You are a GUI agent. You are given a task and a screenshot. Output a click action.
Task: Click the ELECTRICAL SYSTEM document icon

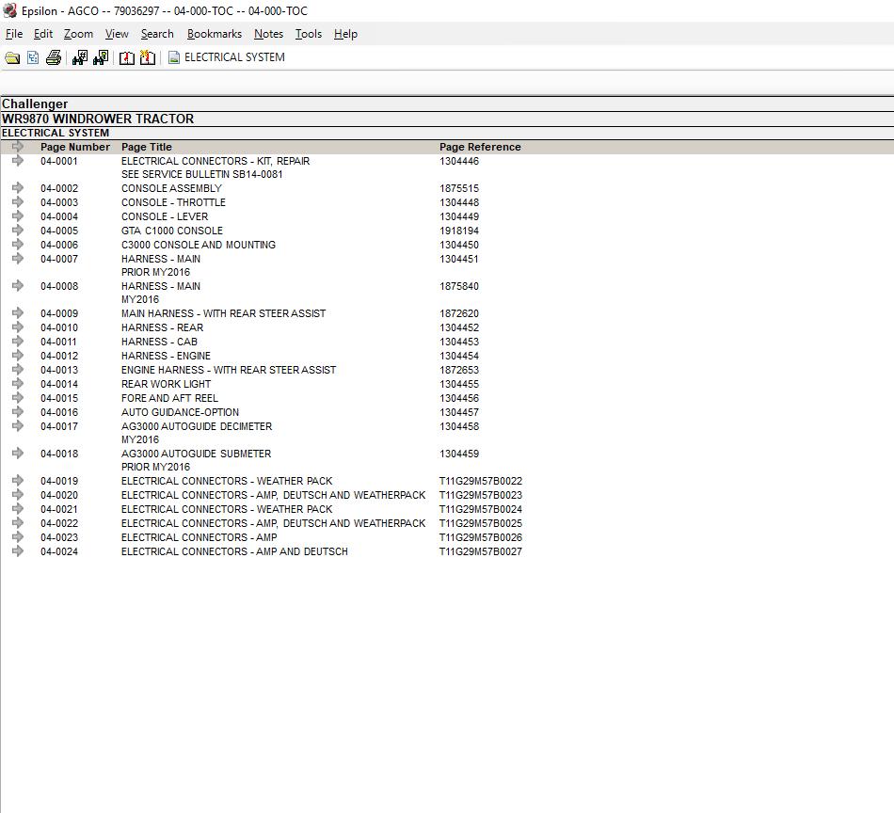pos(174,57)
